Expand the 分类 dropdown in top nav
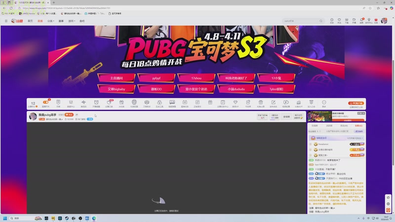The image size is (395, 222). tap(51, 21)
